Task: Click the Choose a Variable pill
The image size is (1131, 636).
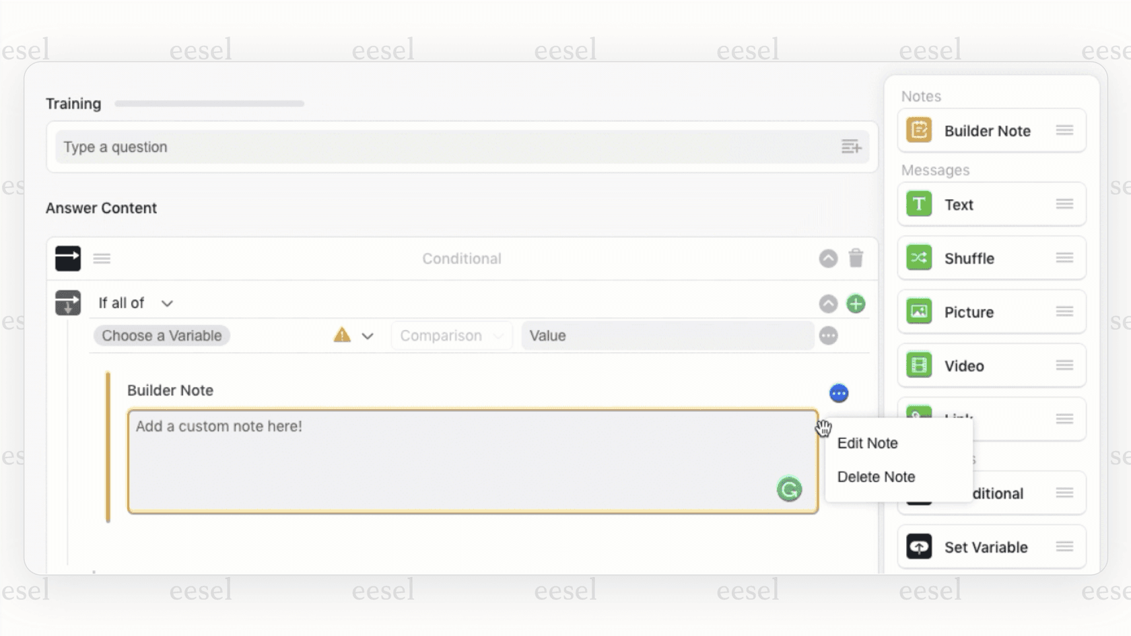Action: pyautogui.click(x=162, y=336)
